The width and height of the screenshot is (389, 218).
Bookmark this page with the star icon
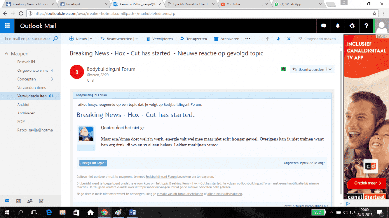click(x=374, y=14)
